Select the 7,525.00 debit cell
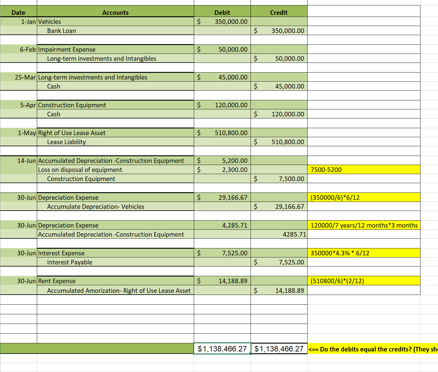This screenshot has width=438, height=372. tap(222, 253)
